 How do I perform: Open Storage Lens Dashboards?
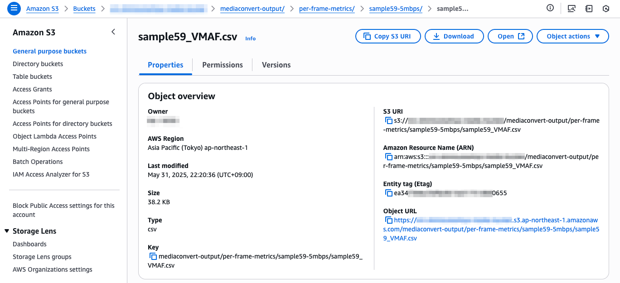click(29, 244)
